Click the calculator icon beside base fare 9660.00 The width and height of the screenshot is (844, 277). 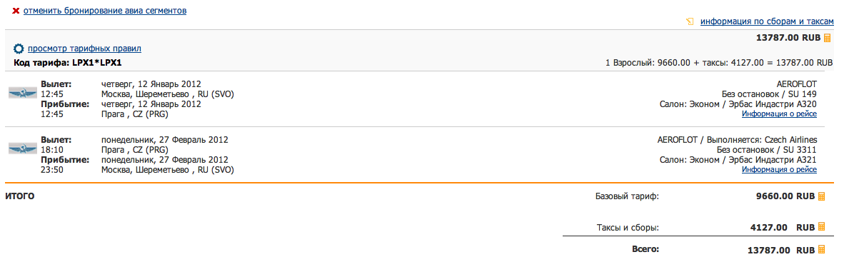click(821, 197)
